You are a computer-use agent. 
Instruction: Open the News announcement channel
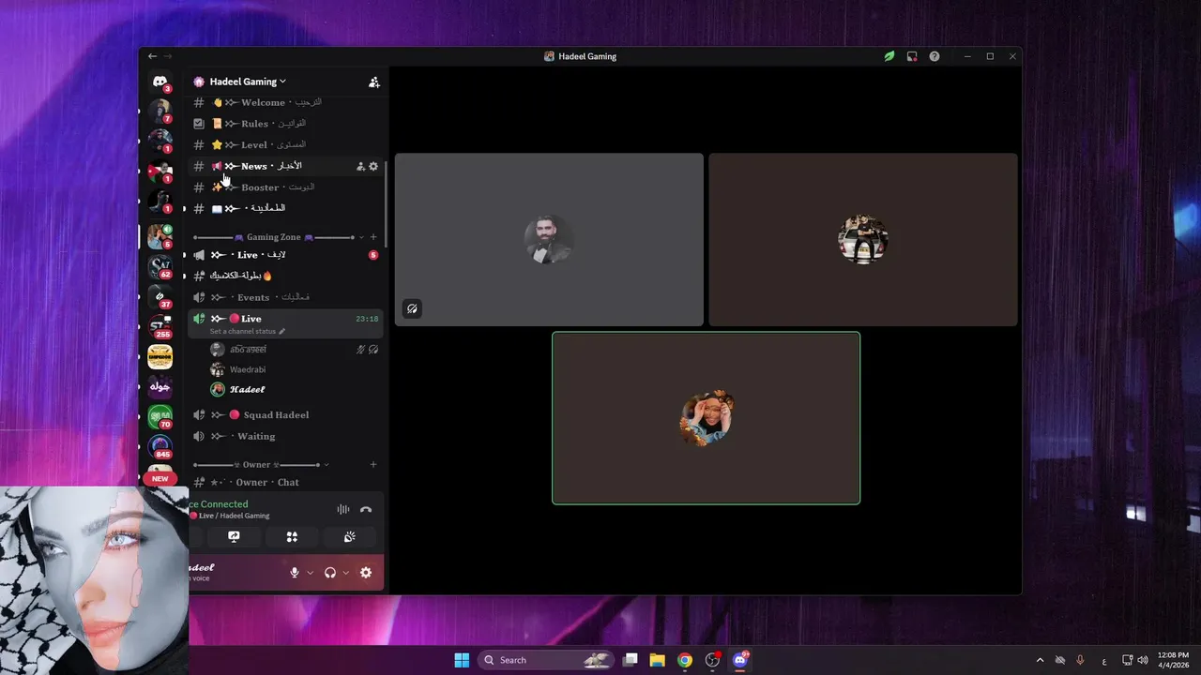coord(286,166)
